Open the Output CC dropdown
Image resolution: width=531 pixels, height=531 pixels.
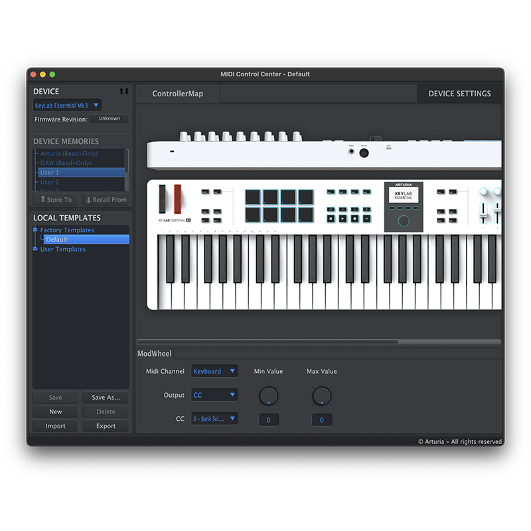click(214, 395)
